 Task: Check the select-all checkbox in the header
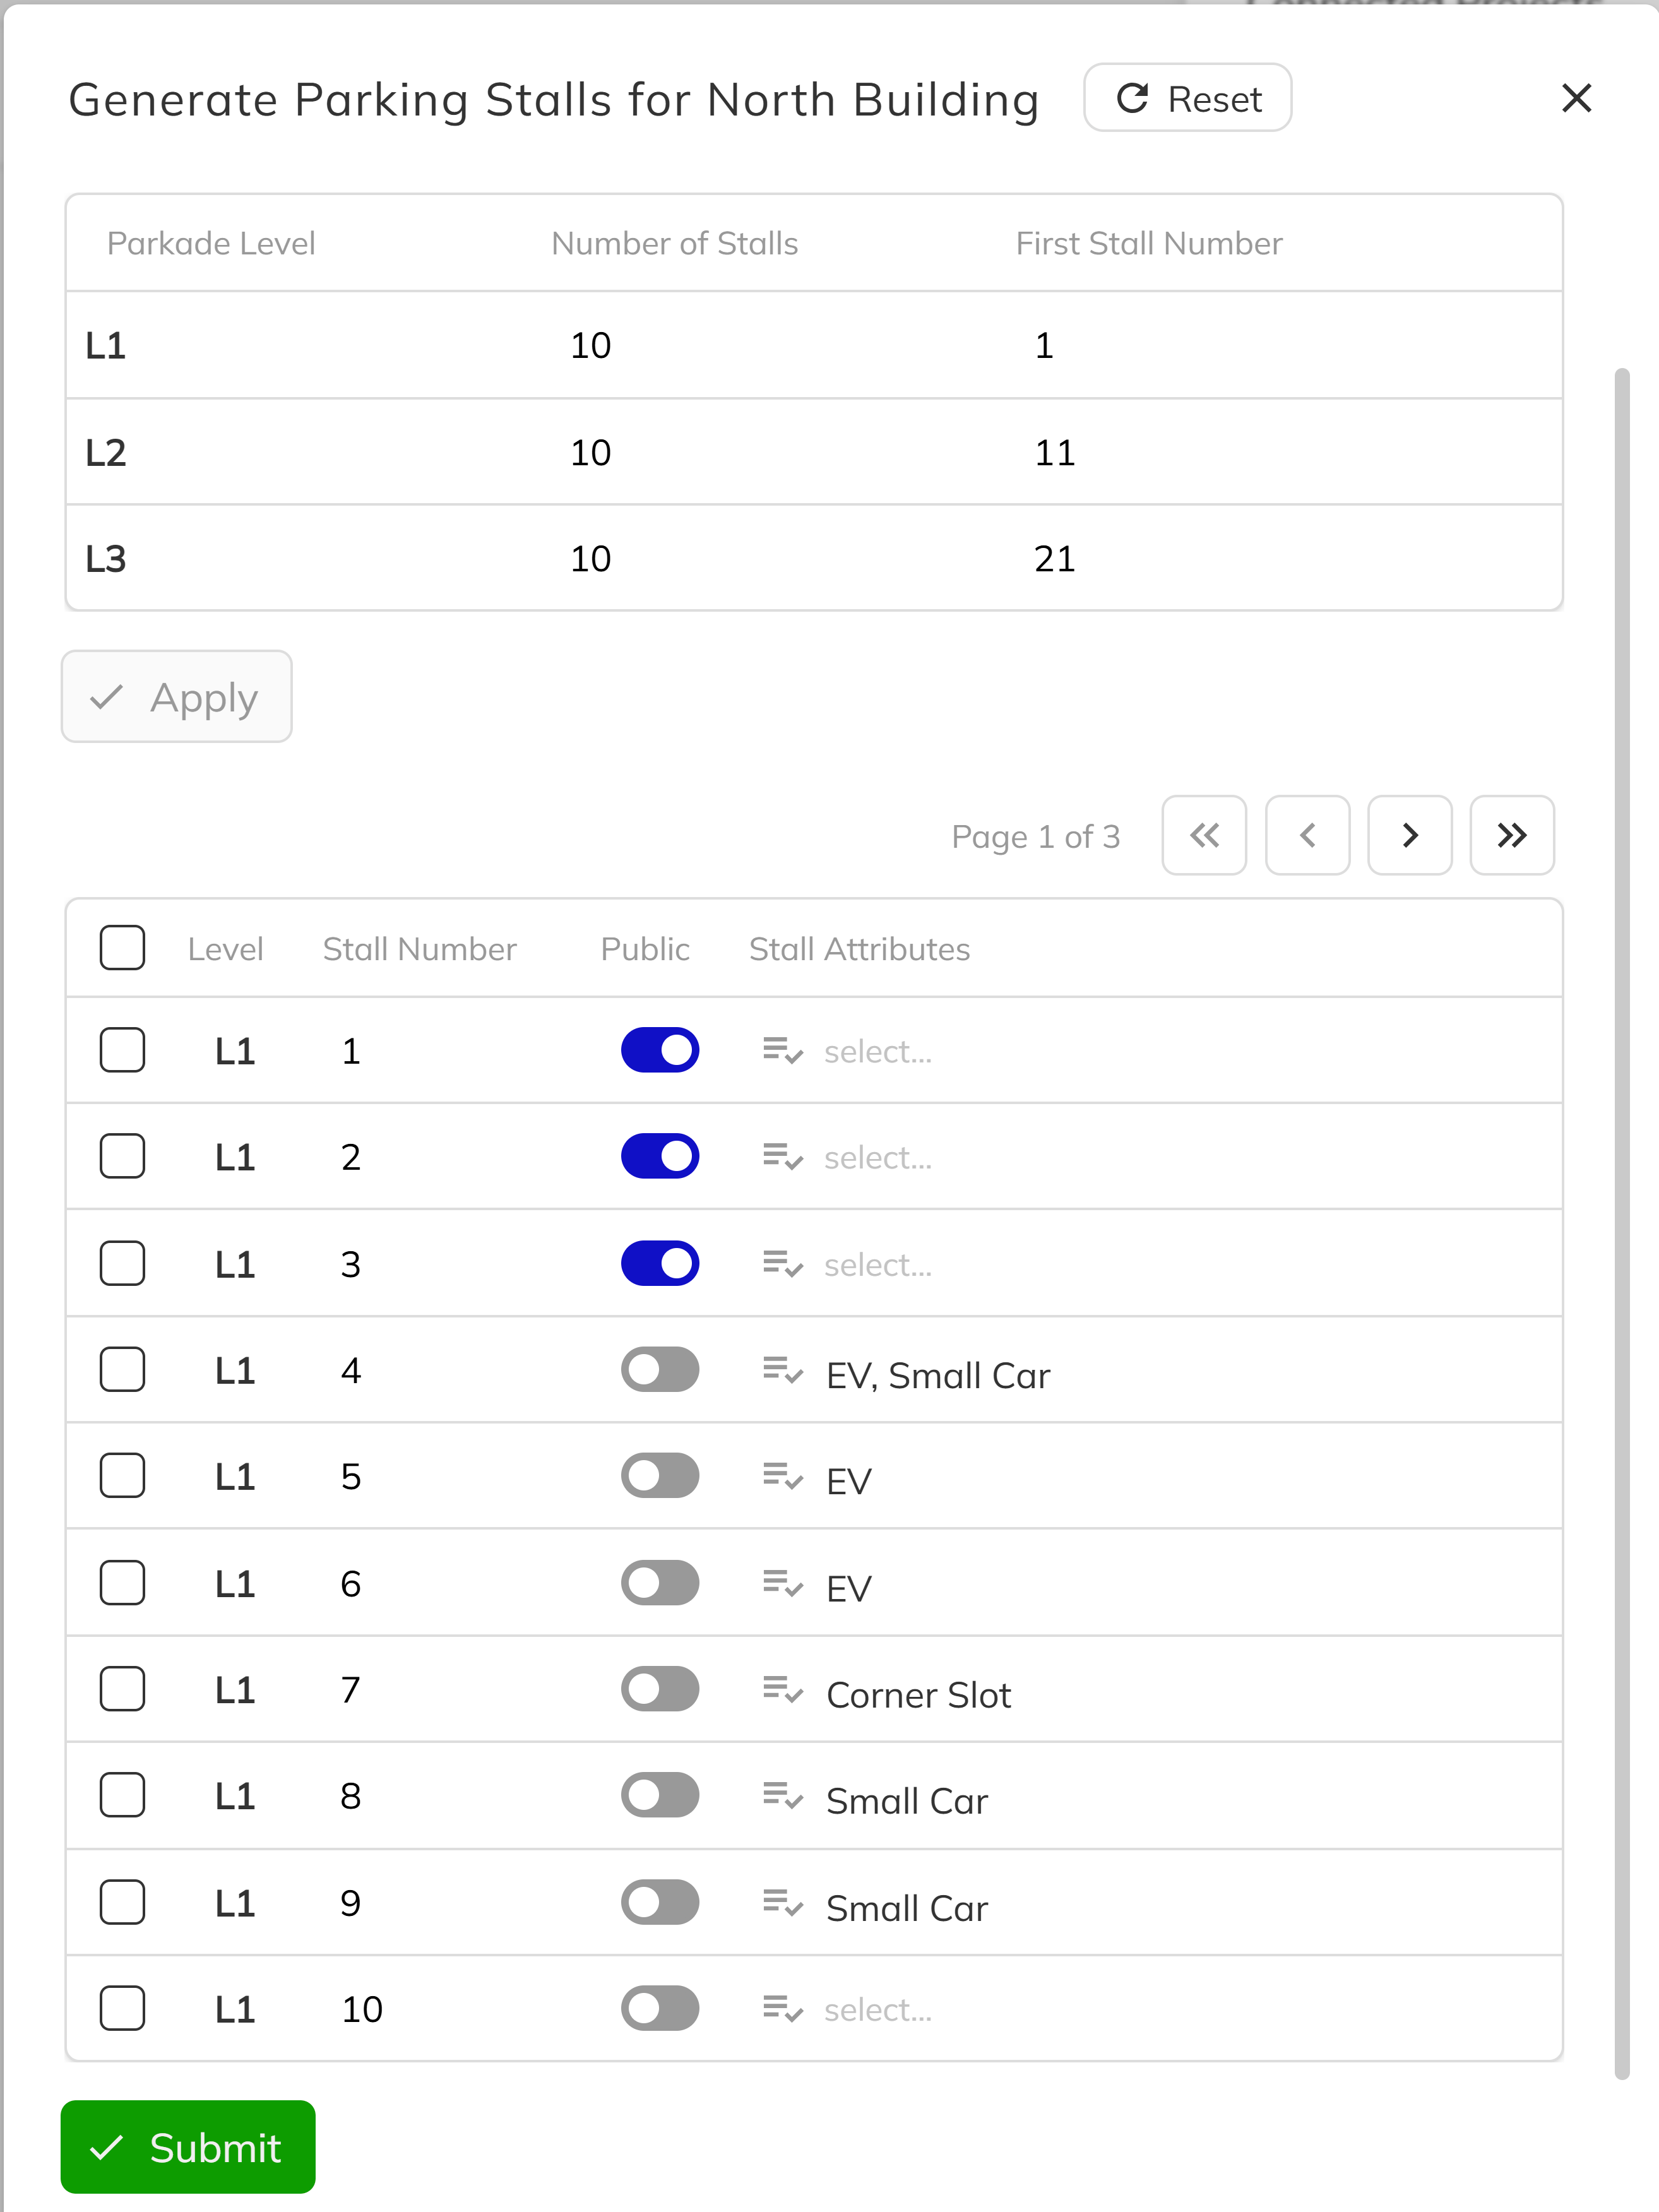[x=122, y=948]
